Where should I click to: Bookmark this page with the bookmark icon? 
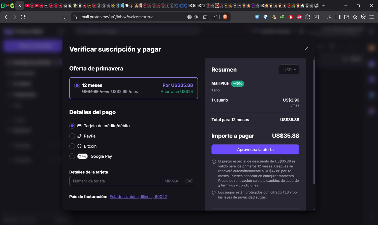65,17
